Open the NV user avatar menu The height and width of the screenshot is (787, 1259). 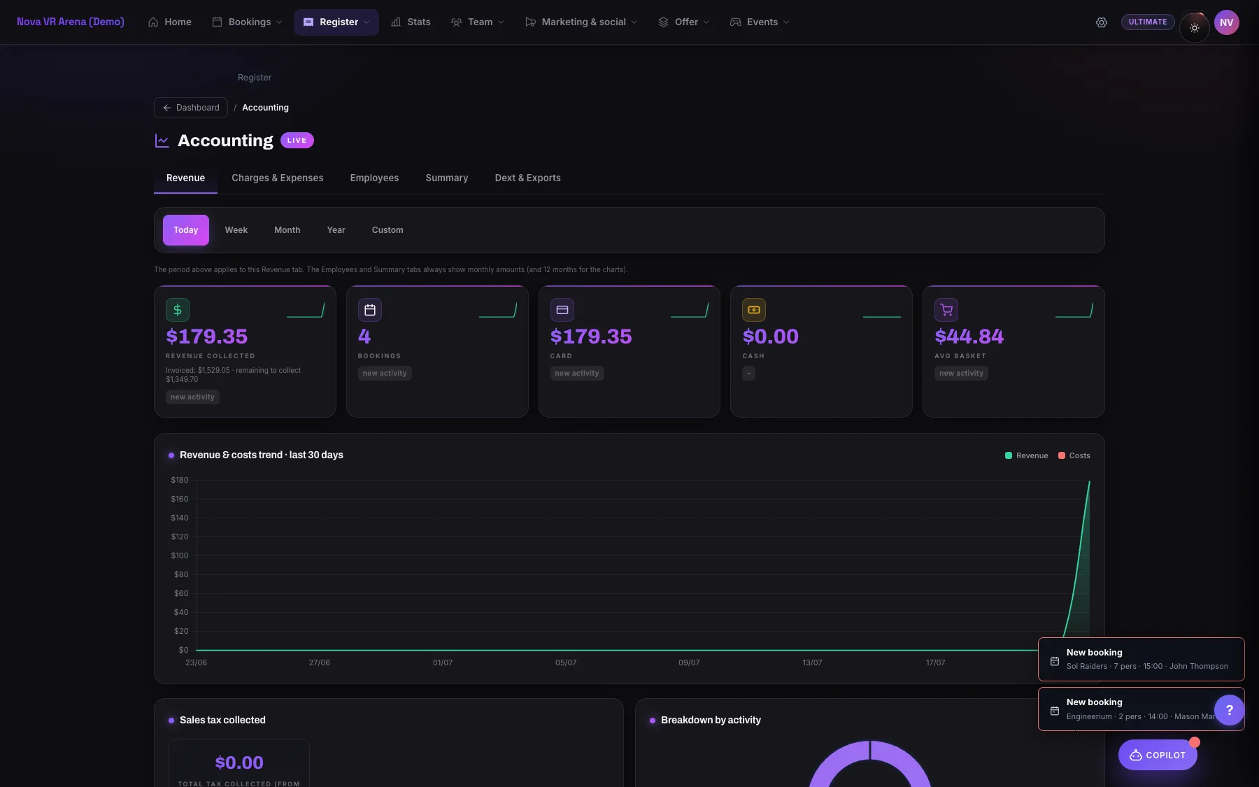pos(1227,22)
